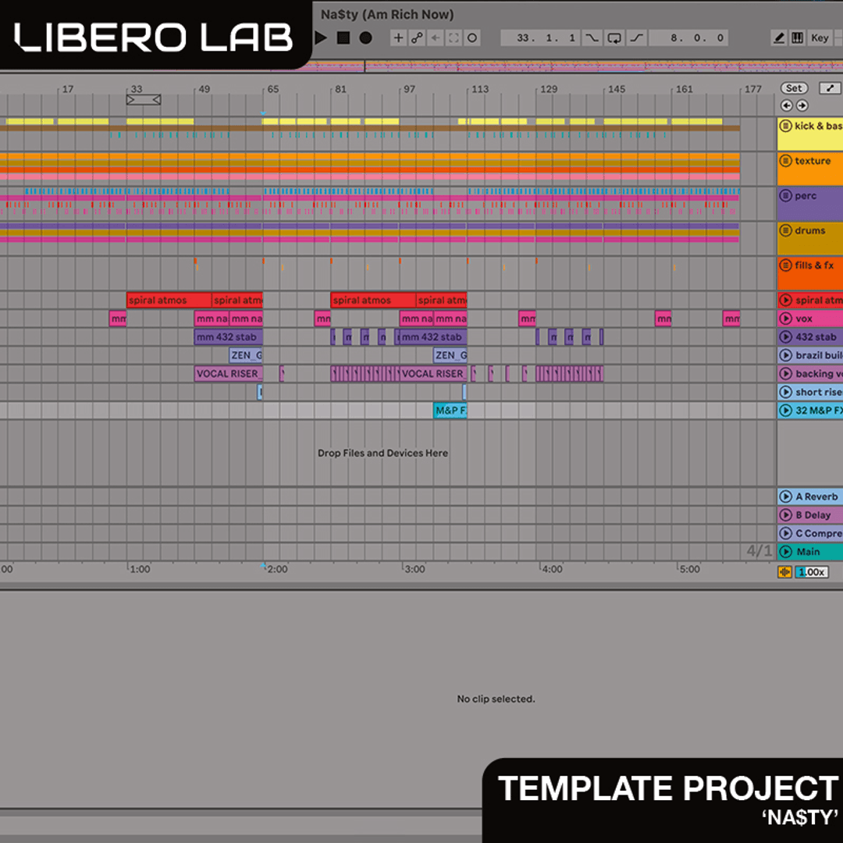The width and height of the screenshot is (843, 843).
Task: Click the loop length field 8. 0. 0
Action: point(688,37)
